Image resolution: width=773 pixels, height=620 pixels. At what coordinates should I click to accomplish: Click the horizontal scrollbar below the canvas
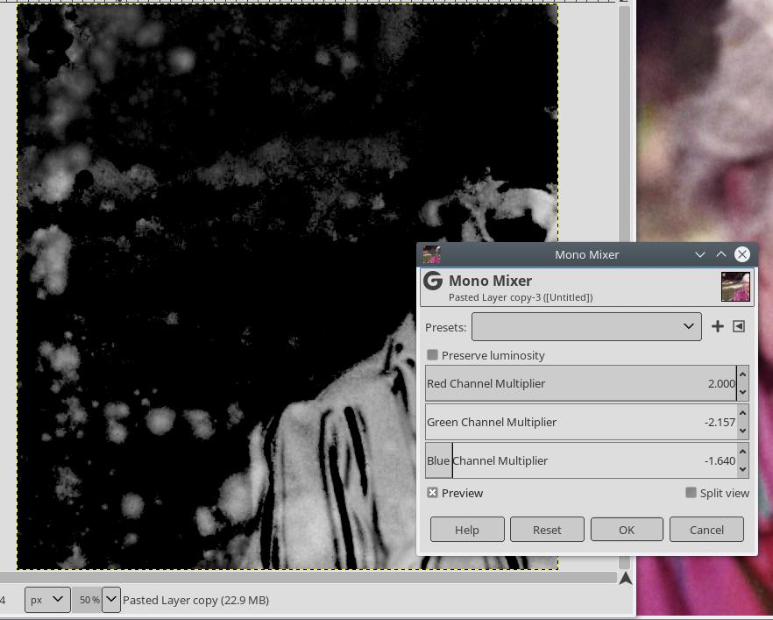(308, 578)
